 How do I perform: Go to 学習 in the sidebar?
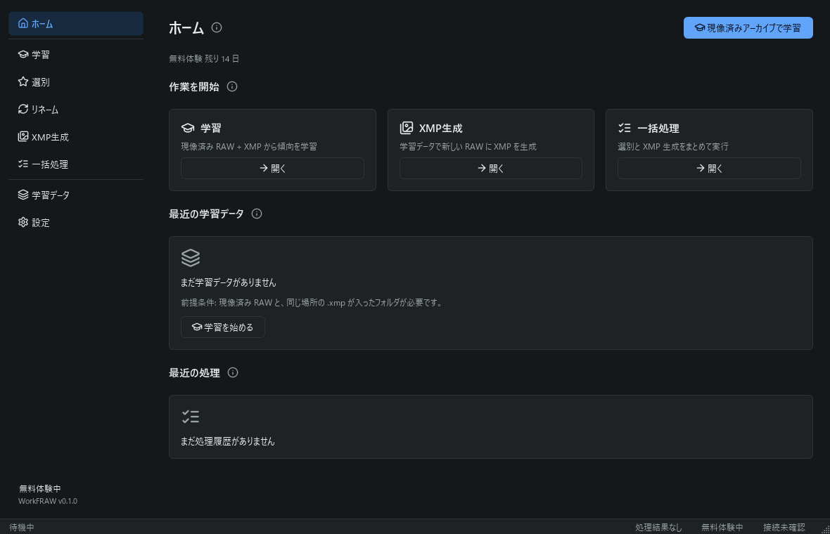pos(76,55)
